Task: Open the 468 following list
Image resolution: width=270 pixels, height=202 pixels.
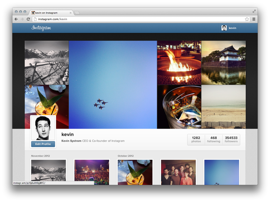Action: (x=214, y=140)
